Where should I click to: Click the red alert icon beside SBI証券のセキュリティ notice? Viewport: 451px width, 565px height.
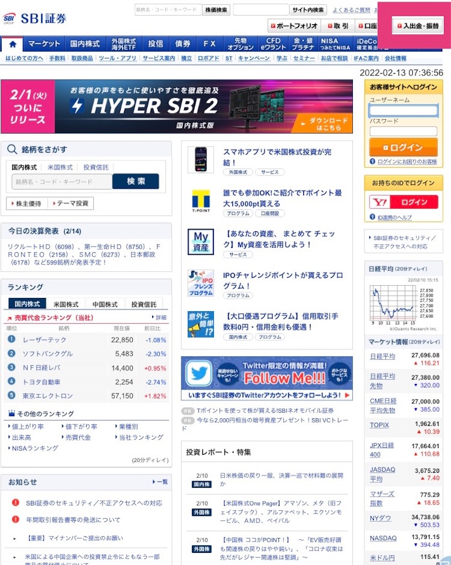(15, 502)
